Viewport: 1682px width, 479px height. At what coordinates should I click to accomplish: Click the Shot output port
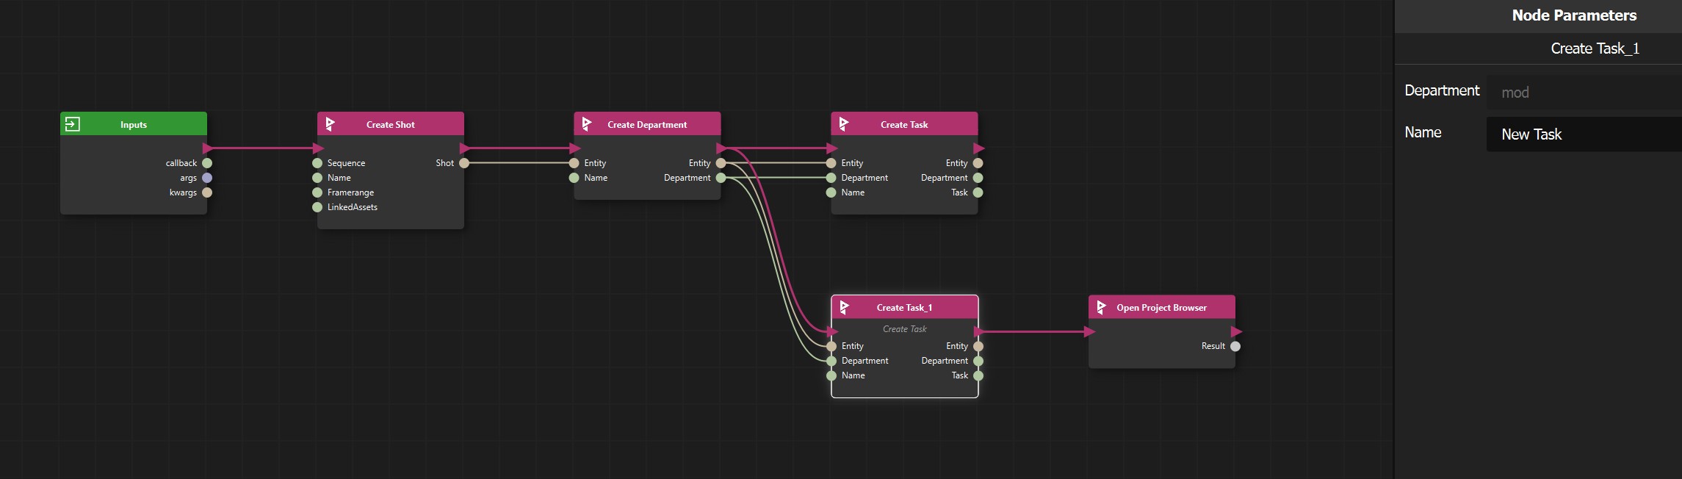point(463,163)
